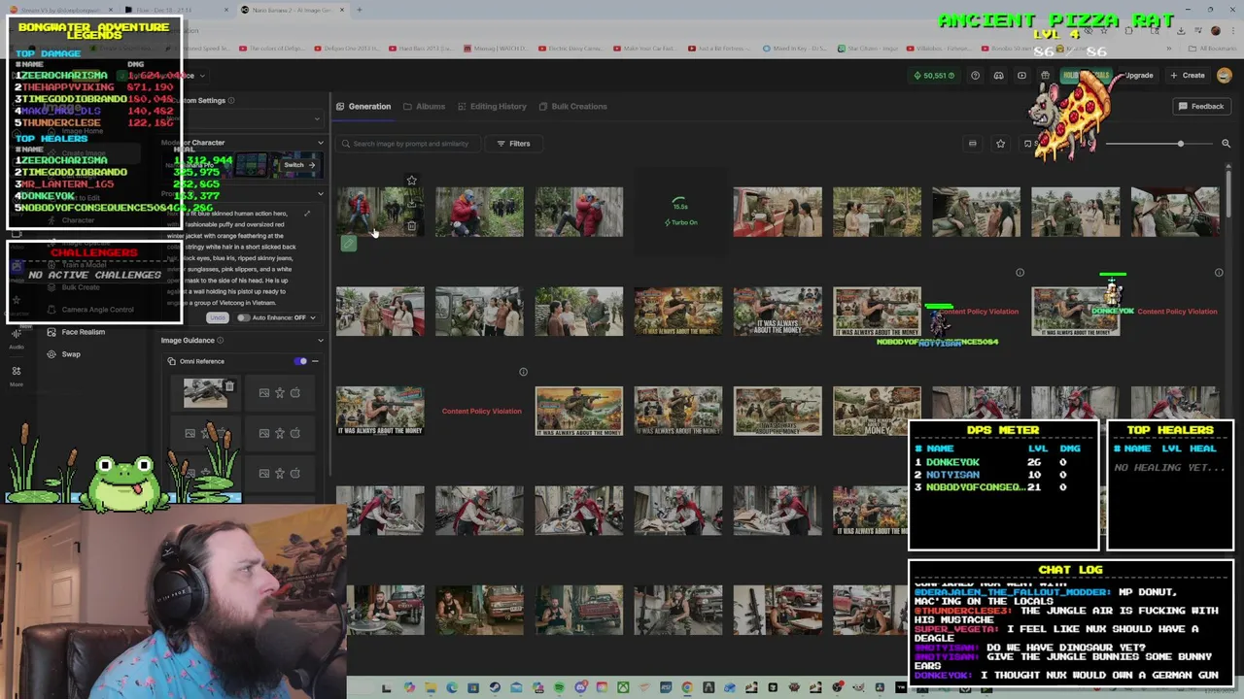Collapse the Model or Character section

click(321, 143)
